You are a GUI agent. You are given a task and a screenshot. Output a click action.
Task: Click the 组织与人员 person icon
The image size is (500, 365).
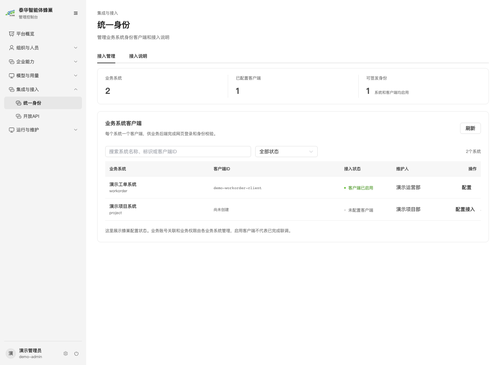[x=11, y=48]
